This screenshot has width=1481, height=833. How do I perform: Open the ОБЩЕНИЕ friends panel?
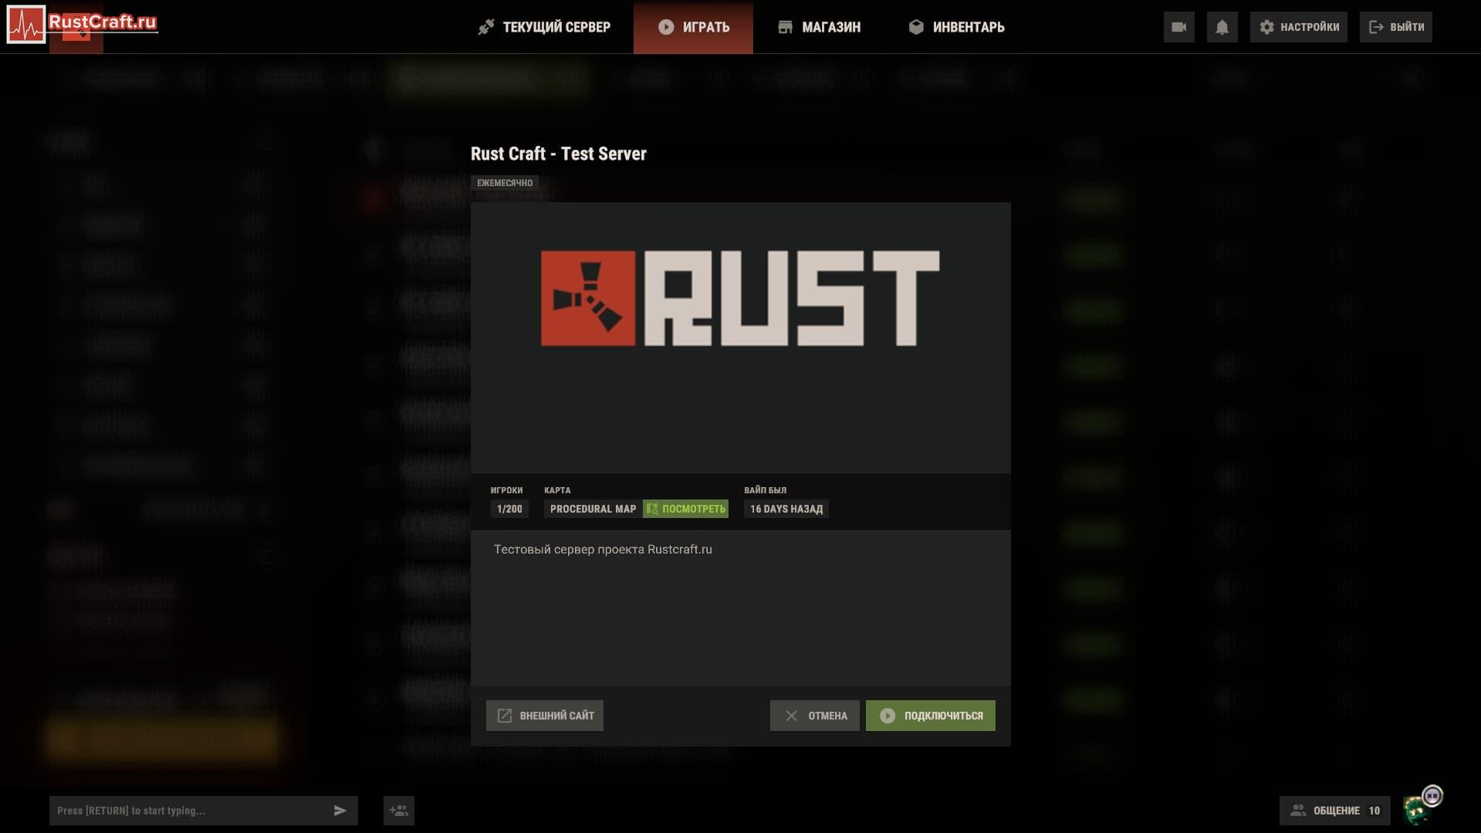tap(1334, 811)
